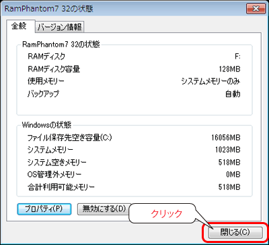Click the 0MB value
This screenshot has width=269, height=245.
coord(233,174)
